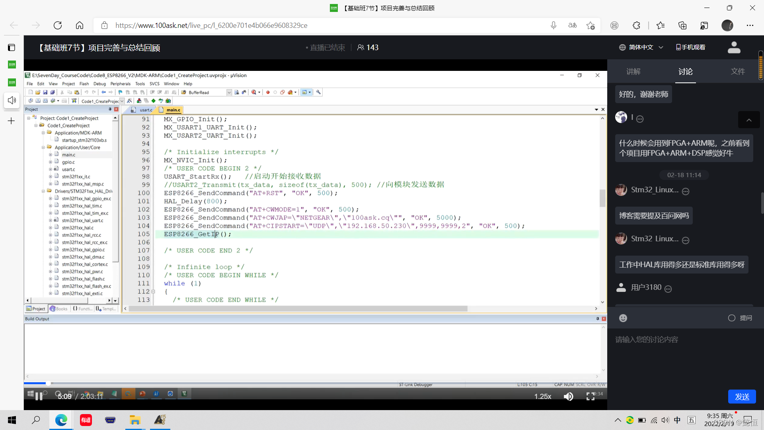Click the Configuration wrench icon in uVision
The height and width of the screenshot is (430, 764).
[318, 92]
